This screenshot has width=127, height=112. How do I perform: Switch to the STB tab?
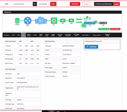pos(19,35)
